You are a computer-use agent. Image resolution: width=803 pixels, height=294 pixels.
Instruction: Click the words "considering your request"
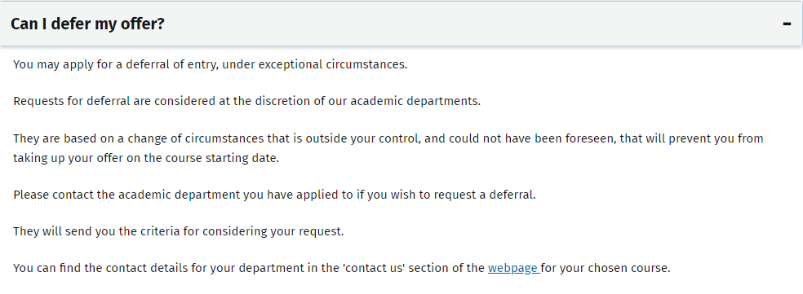point(273,231)
